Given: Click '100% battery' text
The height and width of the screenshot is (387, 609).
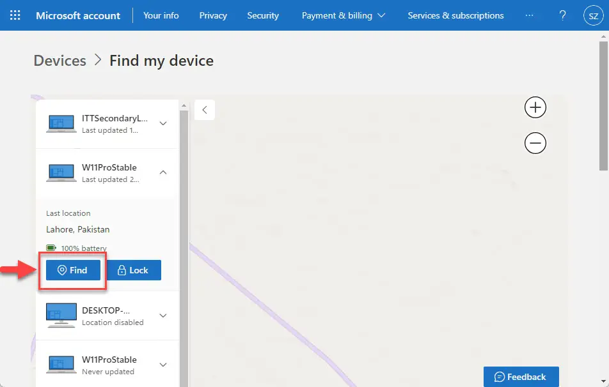Looking at the screenshot, I should coord(84,248).
